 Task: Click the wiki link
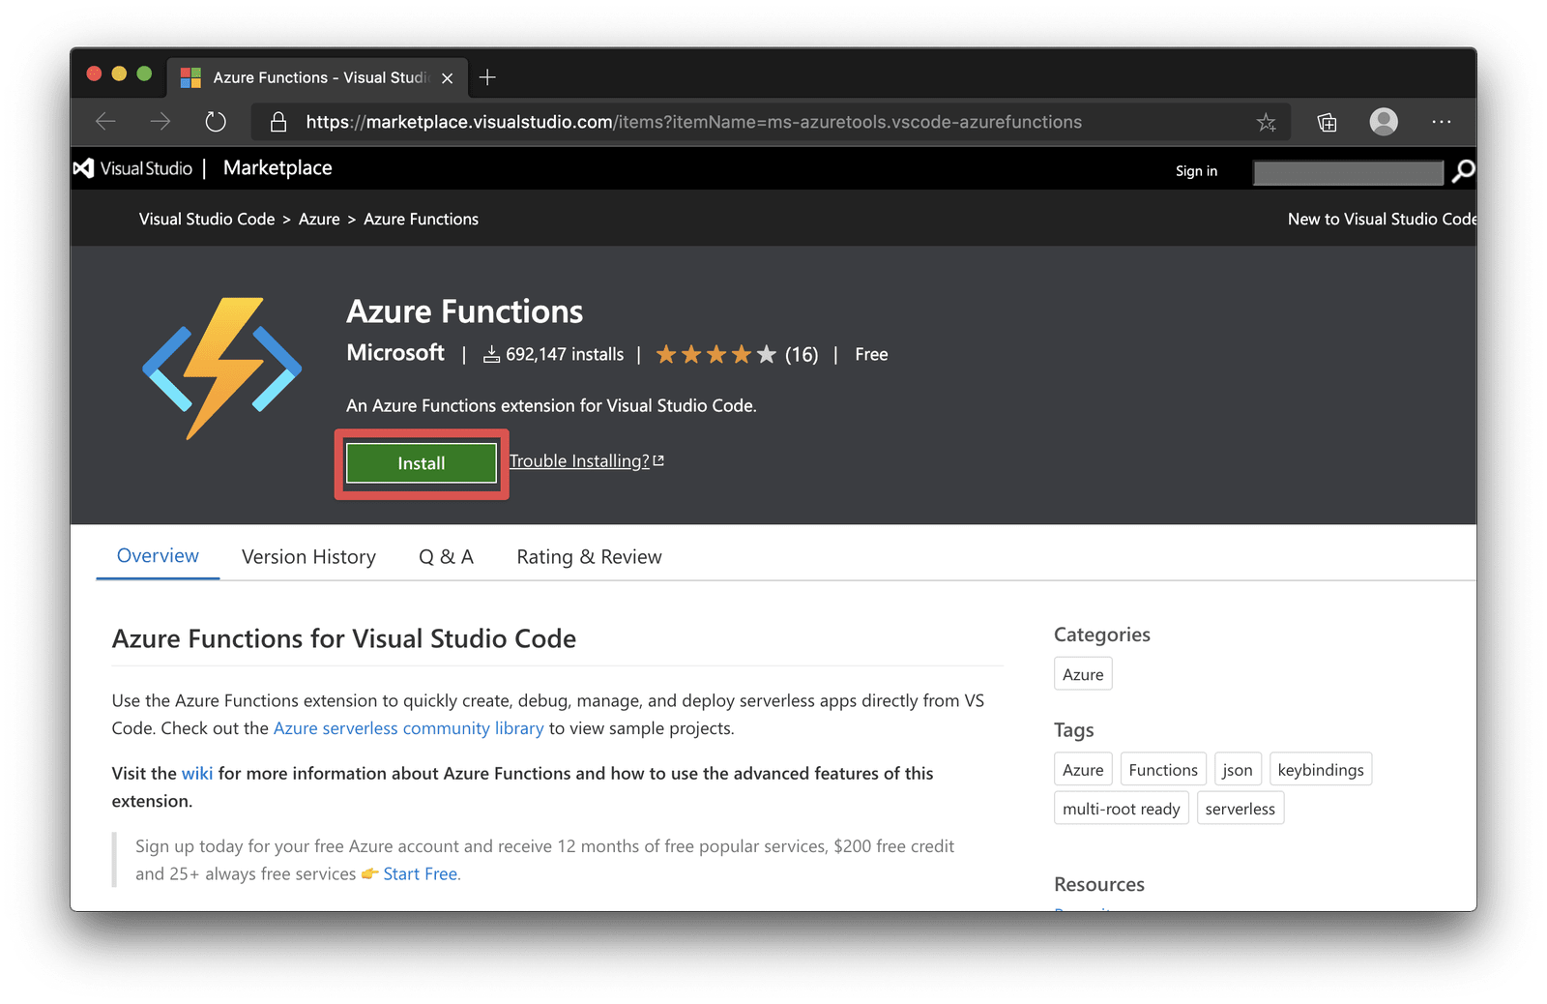[x=197, y=774]
